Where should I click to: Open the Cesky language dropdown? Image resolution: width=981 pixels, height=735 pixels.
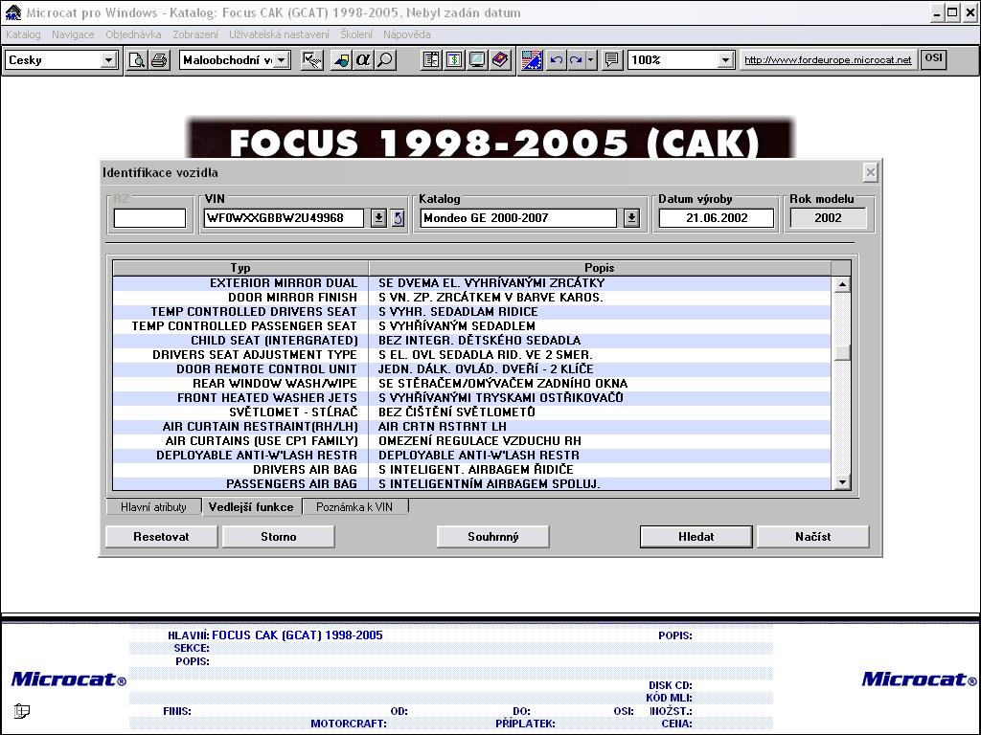(x=108, y=60)
